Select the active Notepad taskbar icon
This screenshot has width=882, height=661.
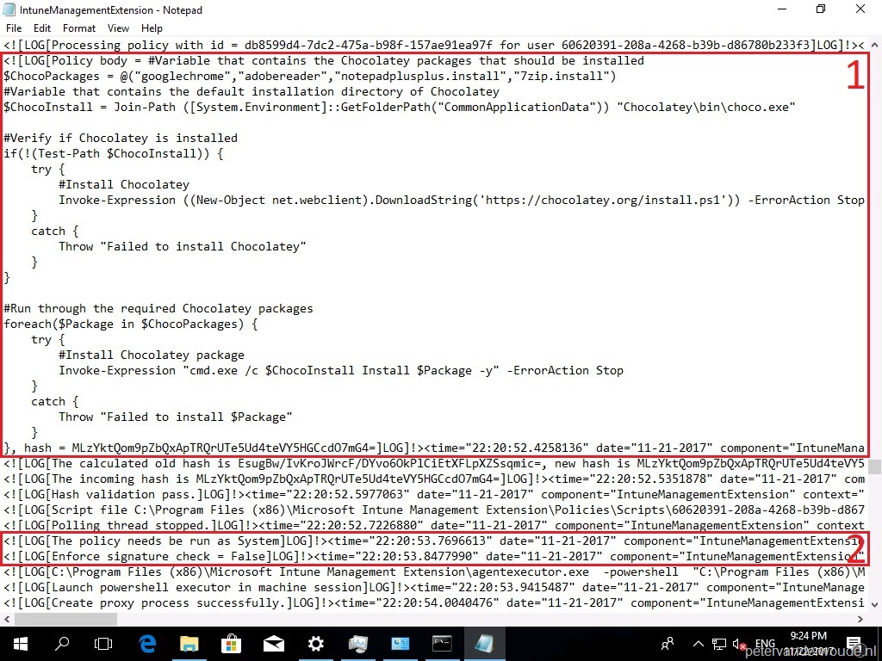(x=484, y=643)
